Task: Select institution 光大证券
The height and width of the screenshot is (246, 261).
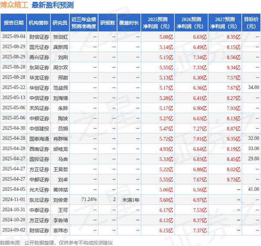Action: pyautogui.click(x=39, y=190)
